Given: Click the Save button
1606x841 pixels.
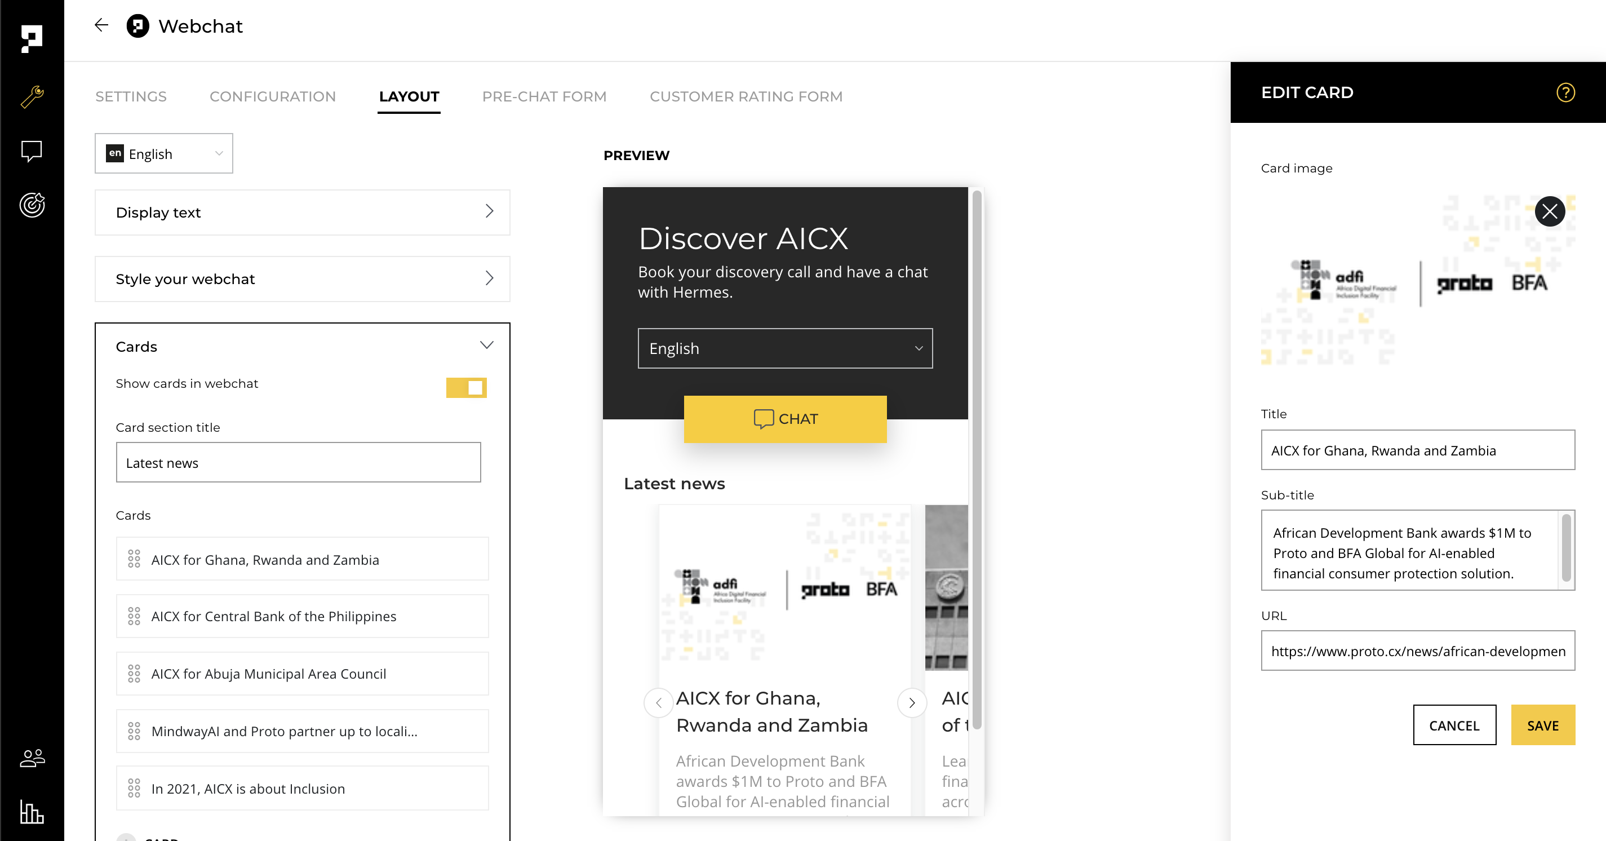Looking at the screenshot, I should tap(1542, 725).
